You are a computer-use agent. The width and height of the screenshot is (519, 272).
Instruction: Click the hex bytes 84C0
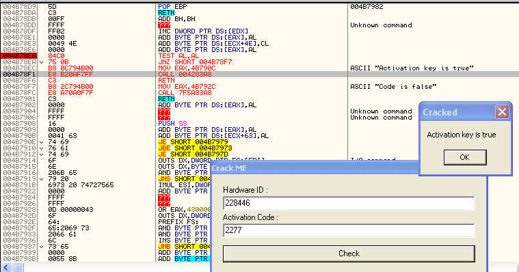point(56,56)
